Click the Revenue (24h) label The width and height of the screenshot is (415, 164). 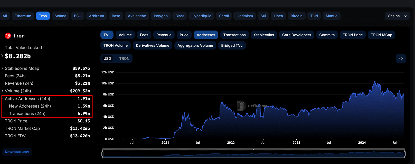point(19,83)
